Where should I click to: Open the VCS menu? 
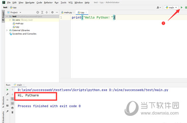(70, 2)
